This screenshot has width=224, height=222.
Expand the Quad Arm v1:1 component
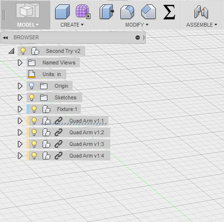click(20, 121)
